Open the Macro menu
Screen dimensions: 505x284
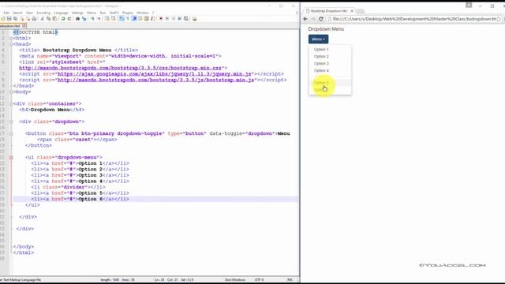(x=92, y=13)
